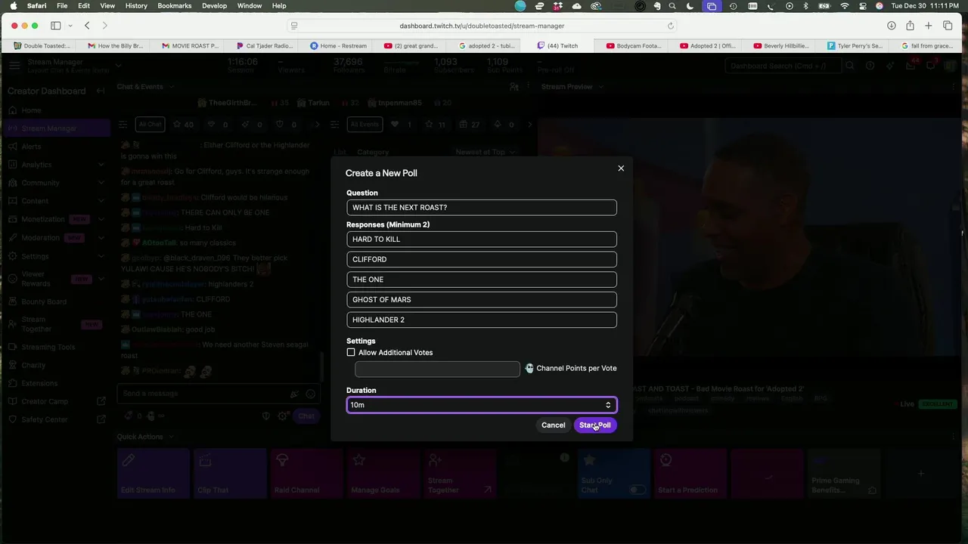Click the Dashboard Search field
The image size is (968, 544).
click(x=782, y=66)
